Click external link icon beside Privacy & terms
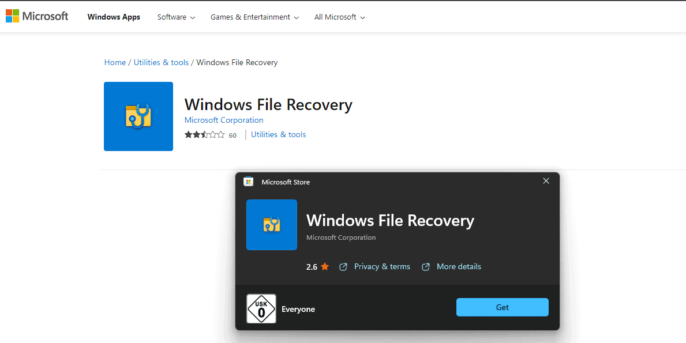Viewport: 686px width, 343px height. tap(343, 266)
